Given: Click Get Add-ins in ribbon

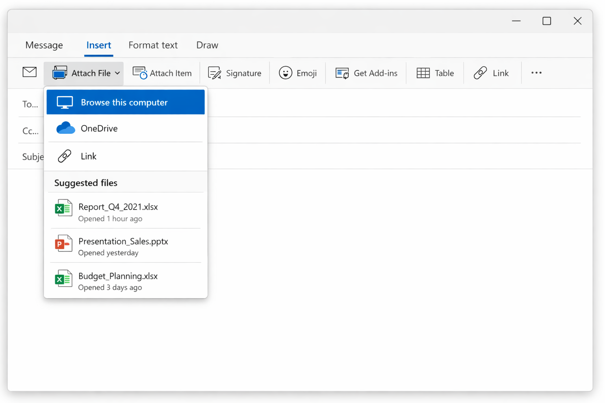Looking at the screenshot, I should 366,73.
